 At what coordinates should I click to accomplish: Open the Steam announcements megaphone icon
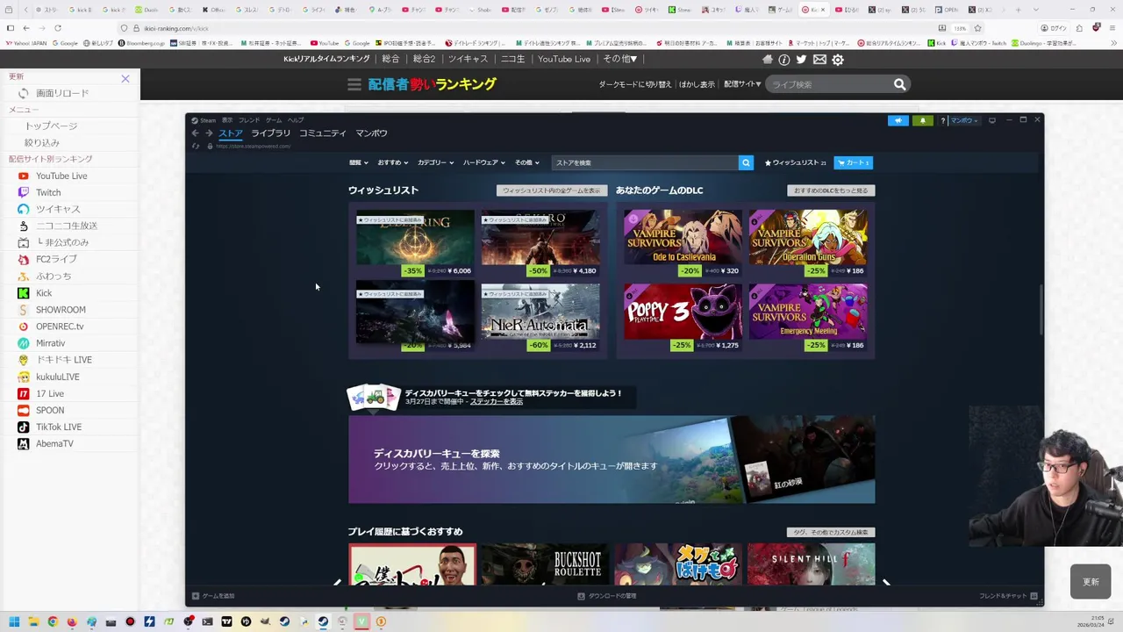[898, 120]
